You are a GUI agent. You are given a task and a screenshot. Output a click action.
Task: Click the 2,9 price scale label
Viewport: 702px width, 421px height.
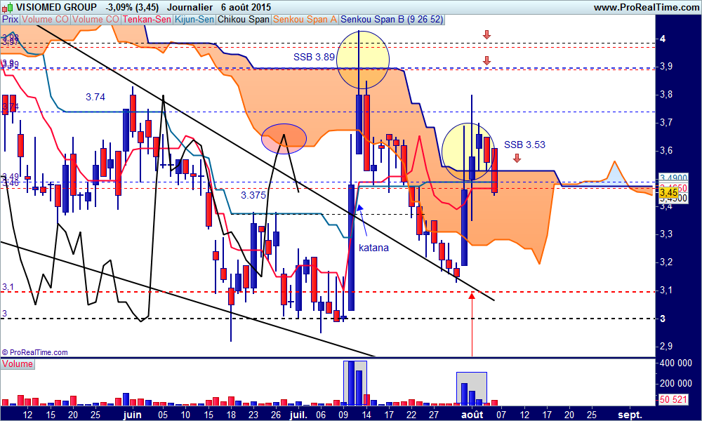pos(666,347)
